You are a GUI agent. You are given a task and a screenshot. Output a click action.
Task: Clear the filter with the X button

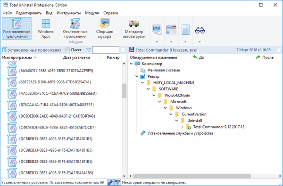click(x=123, y=50)
